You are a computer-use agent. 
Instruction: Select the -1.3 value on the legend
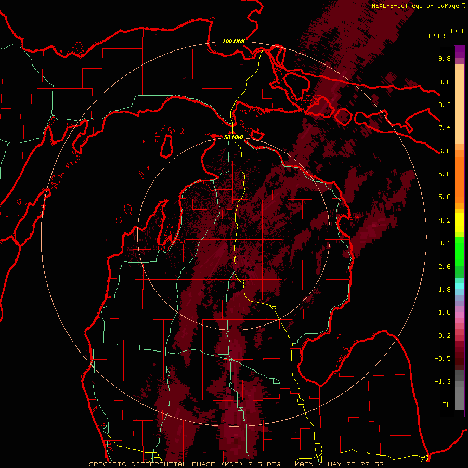pos(443,382)
